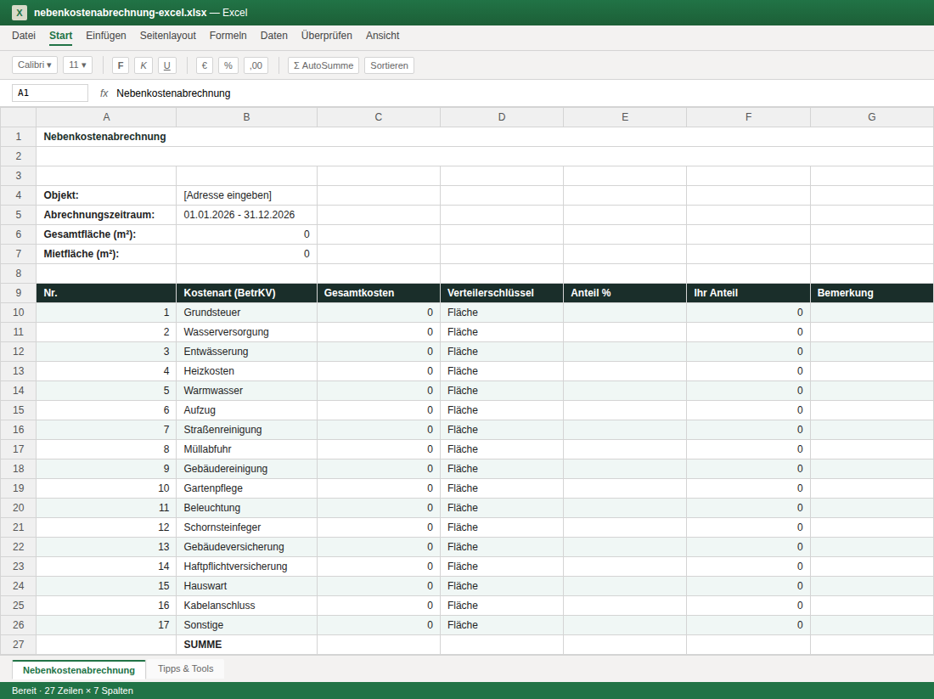Open the Einfügen tab
This screenshot has height=699, width=934.
tap(106, 36)
